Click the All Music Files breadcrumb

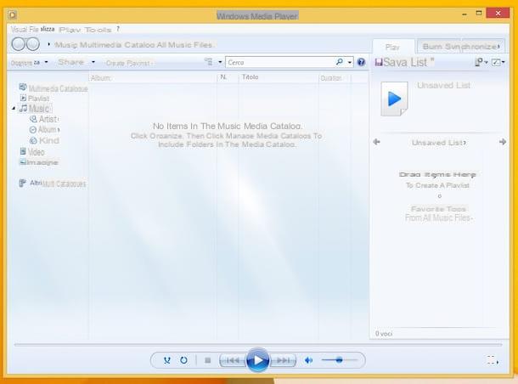[x=184, y=45]
